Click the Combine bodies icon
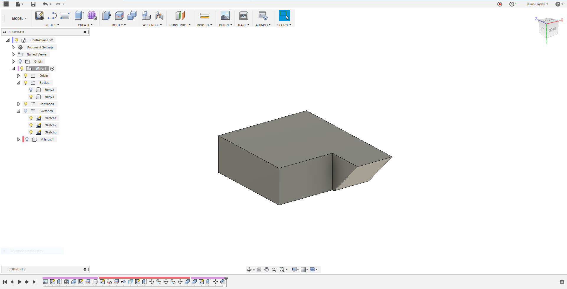Image resolution: width=567 pixels, height=289 pixels. 132,16
